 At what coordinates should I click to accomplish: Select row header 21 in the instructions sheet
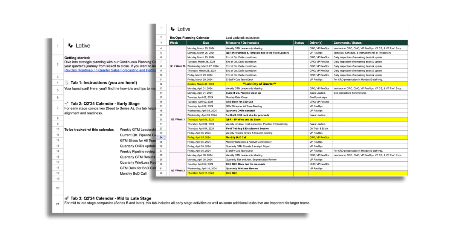[58, 204]
